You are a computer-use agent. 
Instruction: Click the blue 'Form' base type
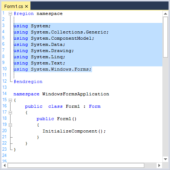tap(95, 106)
